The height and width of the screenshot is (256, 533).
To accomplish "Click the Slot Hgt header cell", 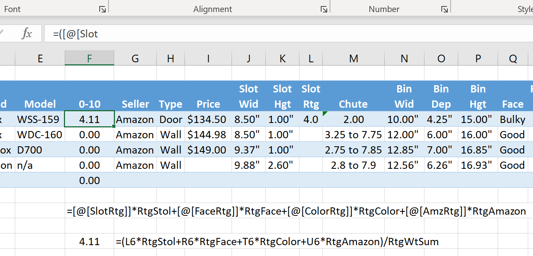I will (282, 96).
